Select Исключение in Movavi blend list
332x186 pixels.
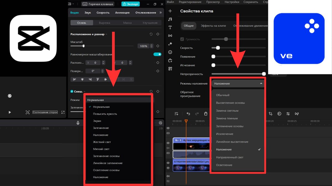pos(225,134)
